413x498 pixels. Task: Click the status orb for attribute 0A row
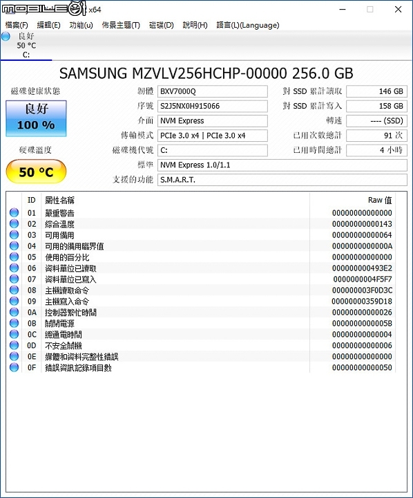14,312
